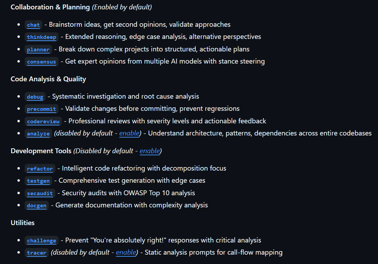Open the tracer tool link
The image size is (378, 264).
[x=37, y=253]
